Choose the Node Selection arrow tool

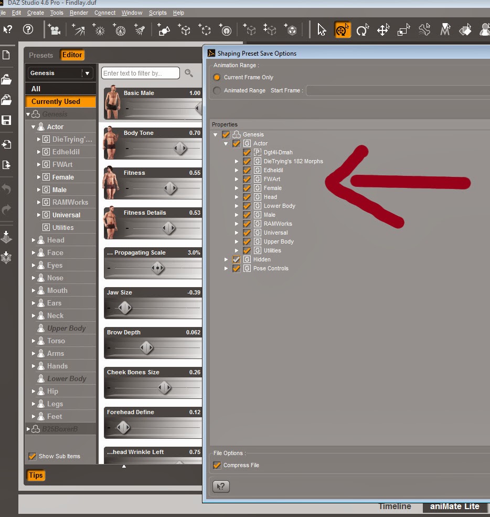(x=322, y=30)
